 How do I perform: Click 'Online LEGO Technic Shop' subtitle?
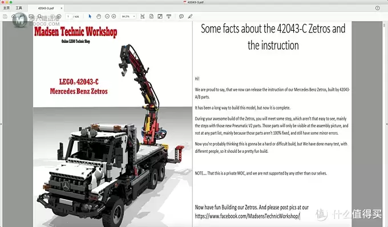click(76, 41)
